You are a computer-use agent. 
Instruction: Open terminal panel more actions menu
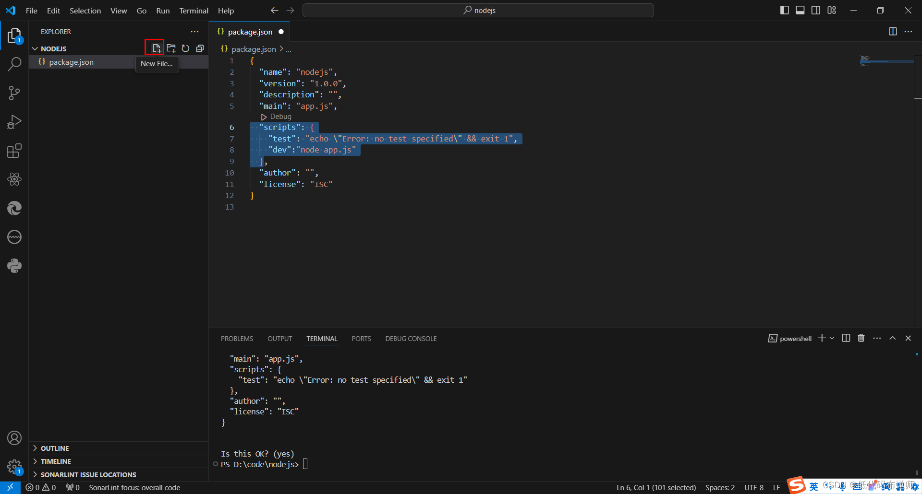pyautogui.click(x=877, y=338)
